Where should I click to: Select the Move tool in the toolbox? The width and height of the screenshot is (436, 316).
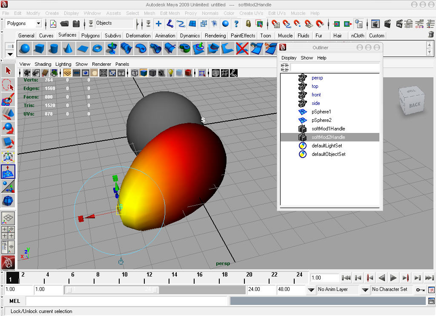8,114
